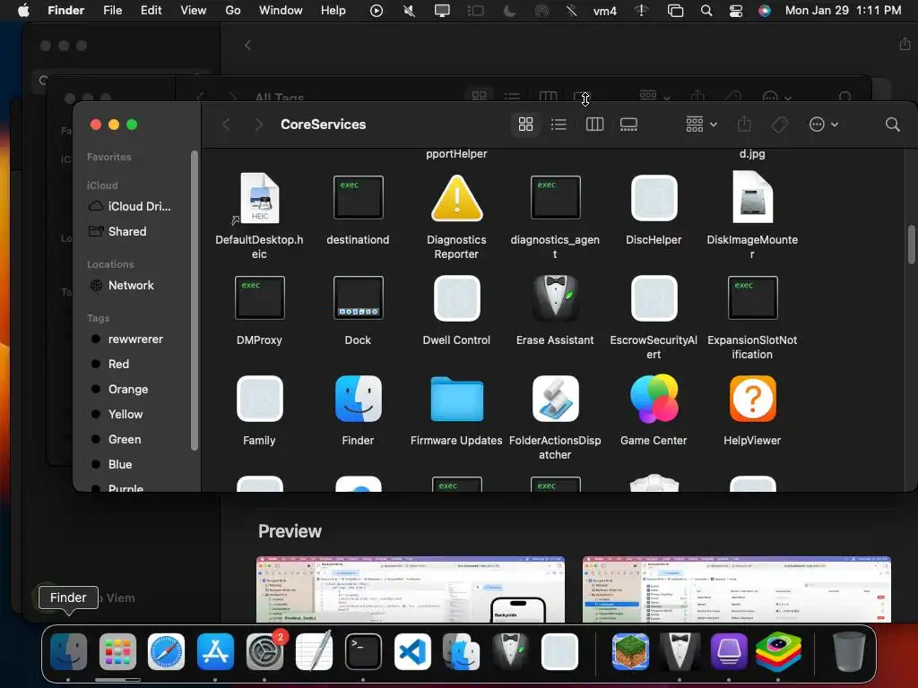The height and width of the screenshot is (688, 918).
Task: Select ExpansionSlotNotification exec file
Action: point(752,297)
